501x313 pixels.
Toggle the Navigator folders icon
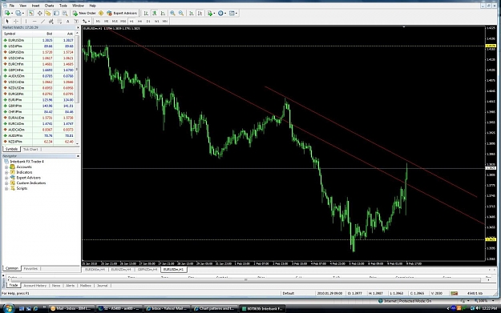coord(48,13)
